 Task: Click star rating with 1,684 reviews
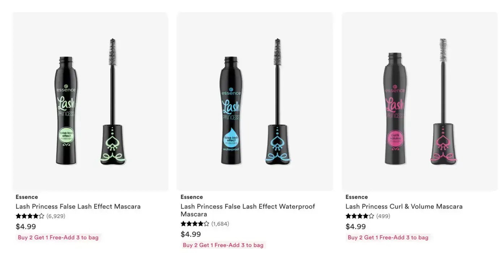pos(195,224)
